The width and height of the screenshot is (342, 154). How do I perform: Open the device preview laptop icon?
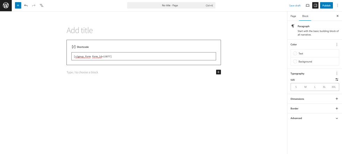[x=307, y=6]
